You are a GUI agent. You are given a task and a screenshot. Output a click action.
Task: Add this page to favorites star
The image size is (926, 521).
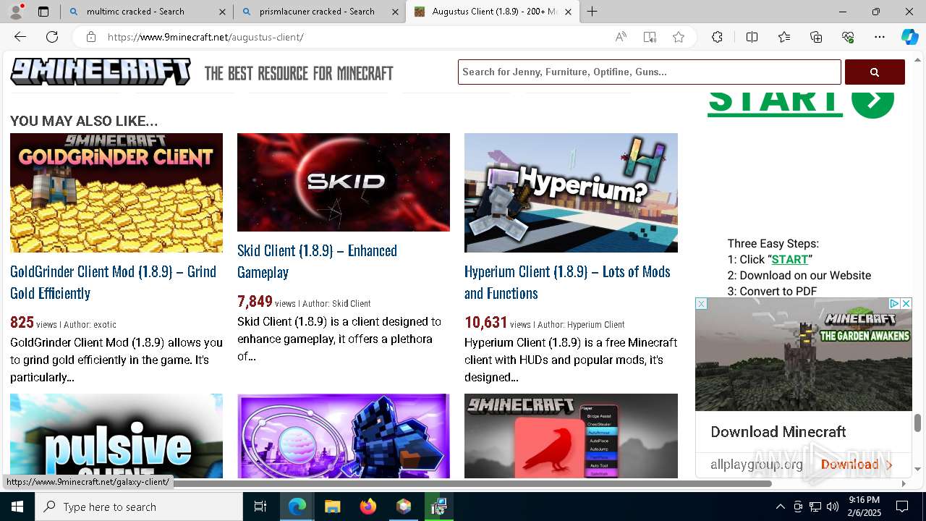(679, 37)
